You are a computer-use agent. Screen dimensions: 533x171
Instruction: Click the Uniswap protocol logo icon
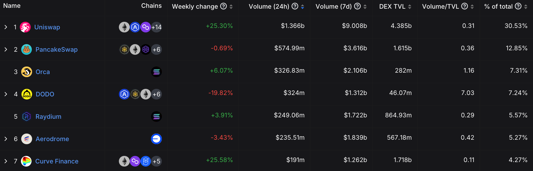[25, 27]
